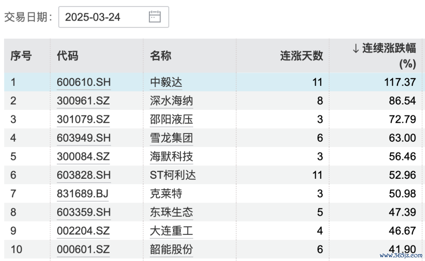Open the ST柯利达 stock name
Viewport: 425px width, 261px height.
pos(173,175)
